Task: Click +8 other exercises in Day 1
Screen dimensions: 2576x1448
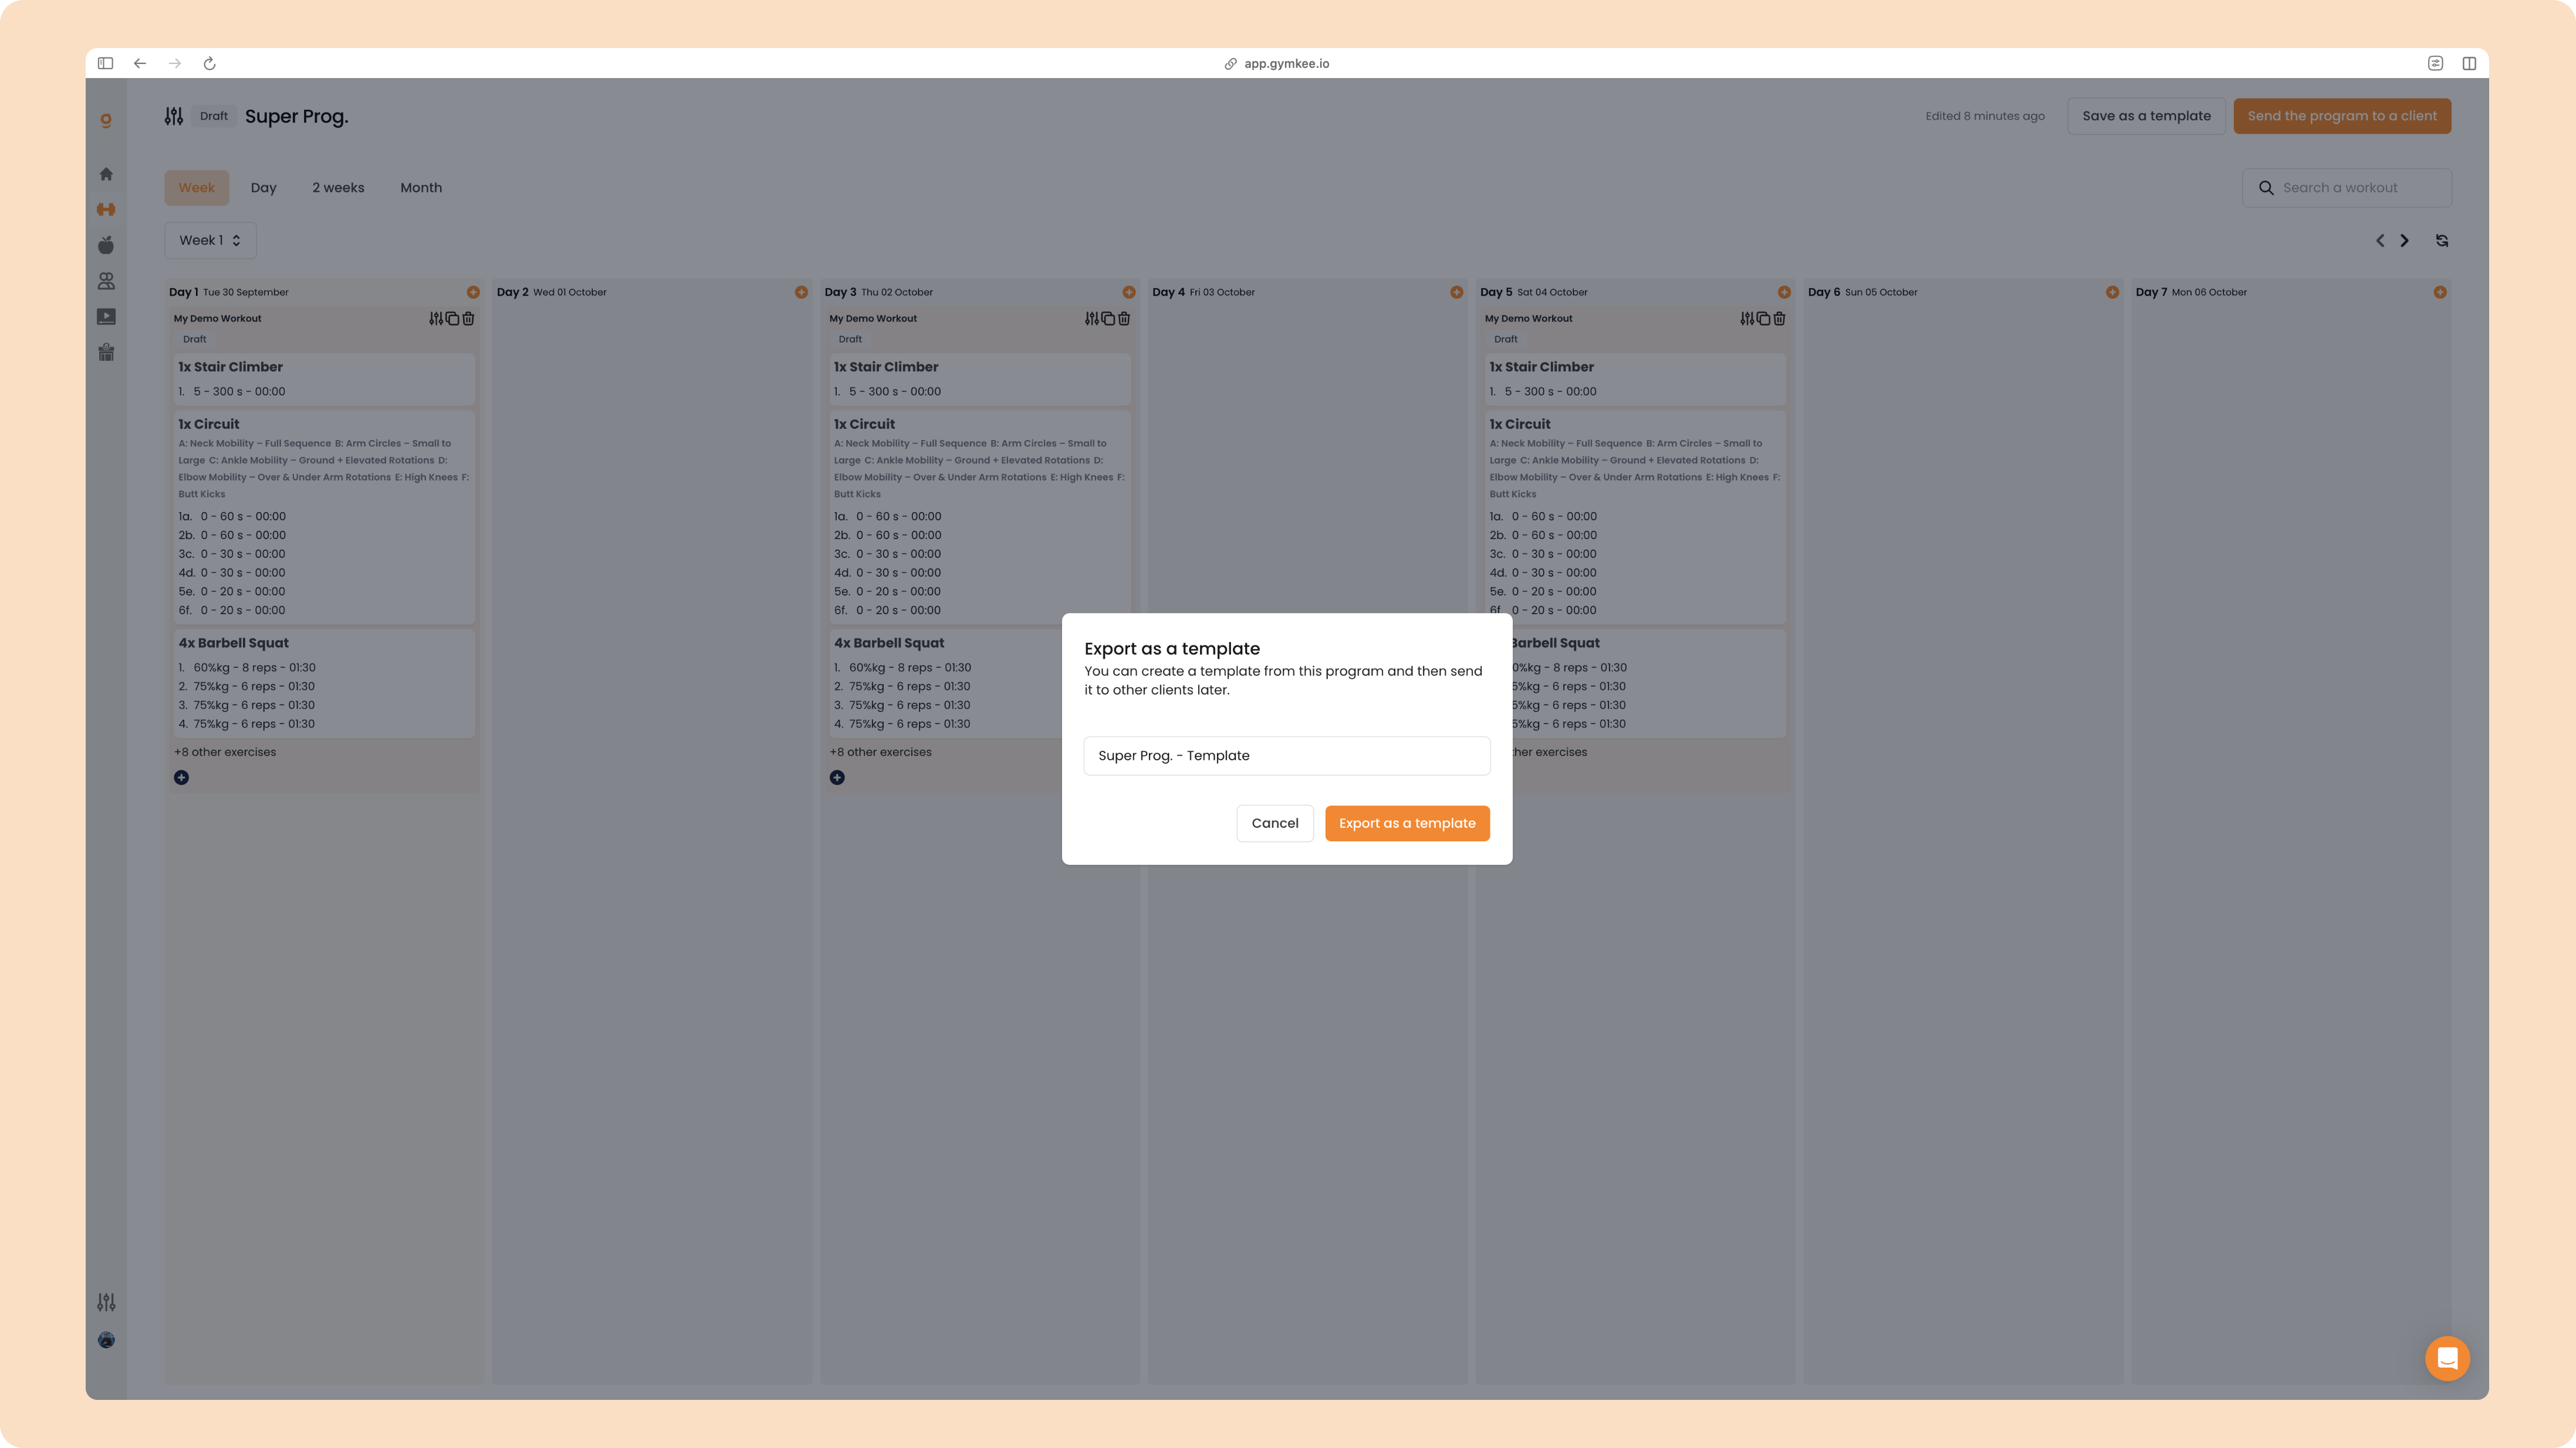Action: coord(225,752)
